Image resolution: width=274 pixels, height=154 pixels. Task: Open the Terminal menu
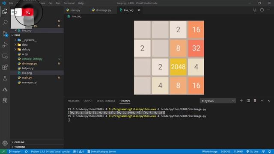coord(69,3)
